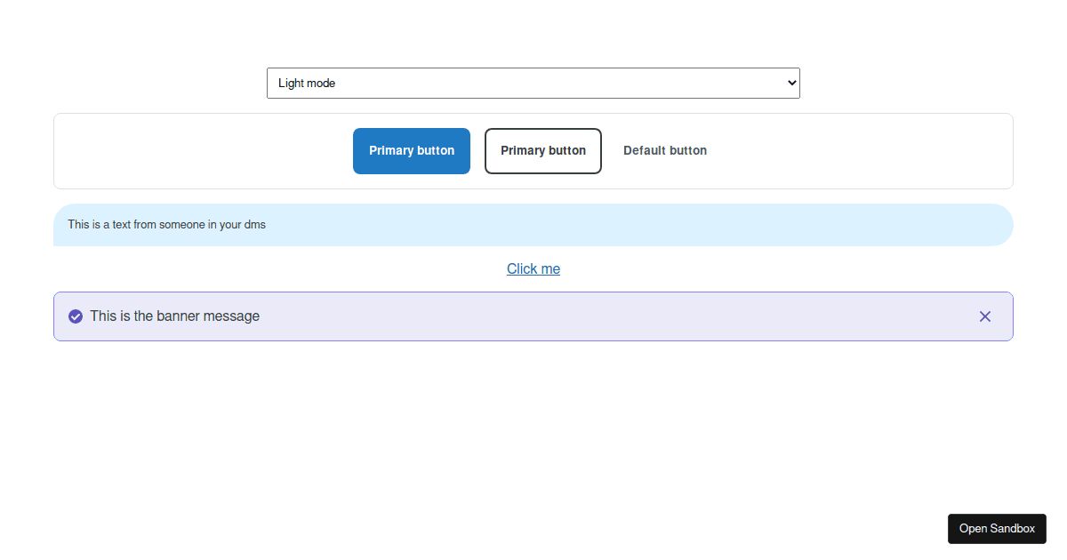
Task: Dismiss the banner with the X icon
Action: (985, 316)
